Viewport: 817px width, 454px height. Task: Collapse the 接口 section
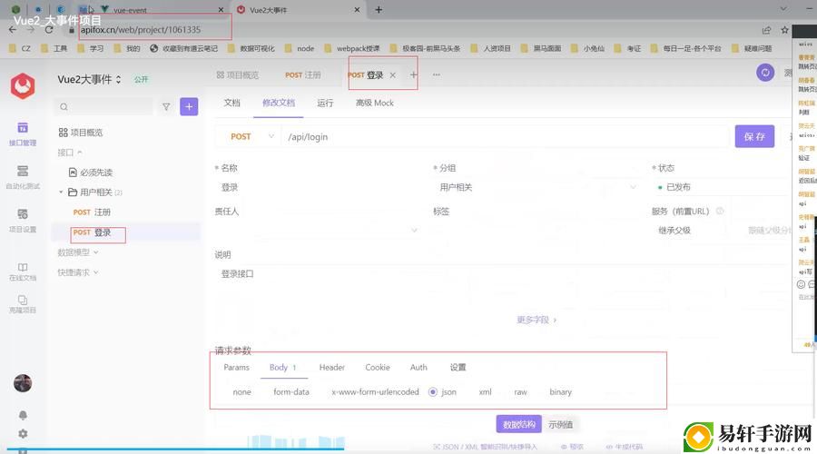[x=70, y=153]
